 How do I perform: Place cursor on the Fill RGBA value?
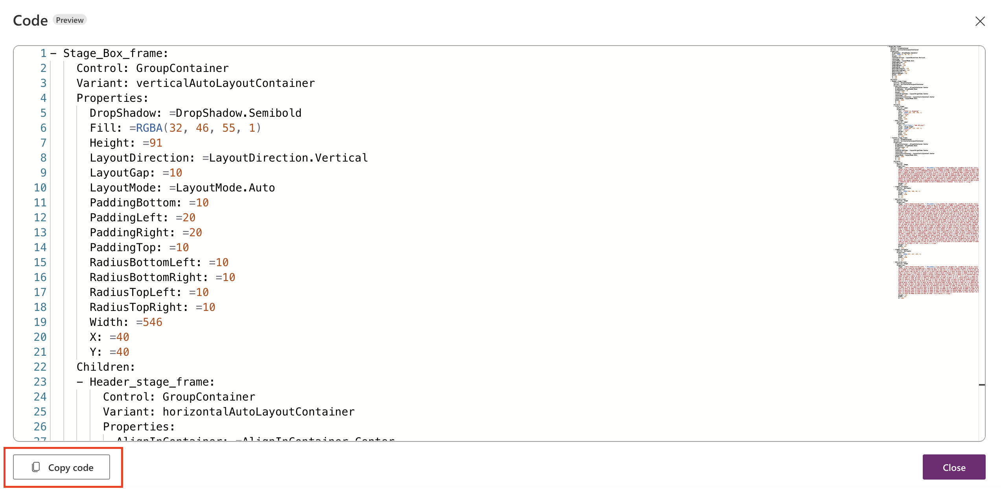[195, 128]
